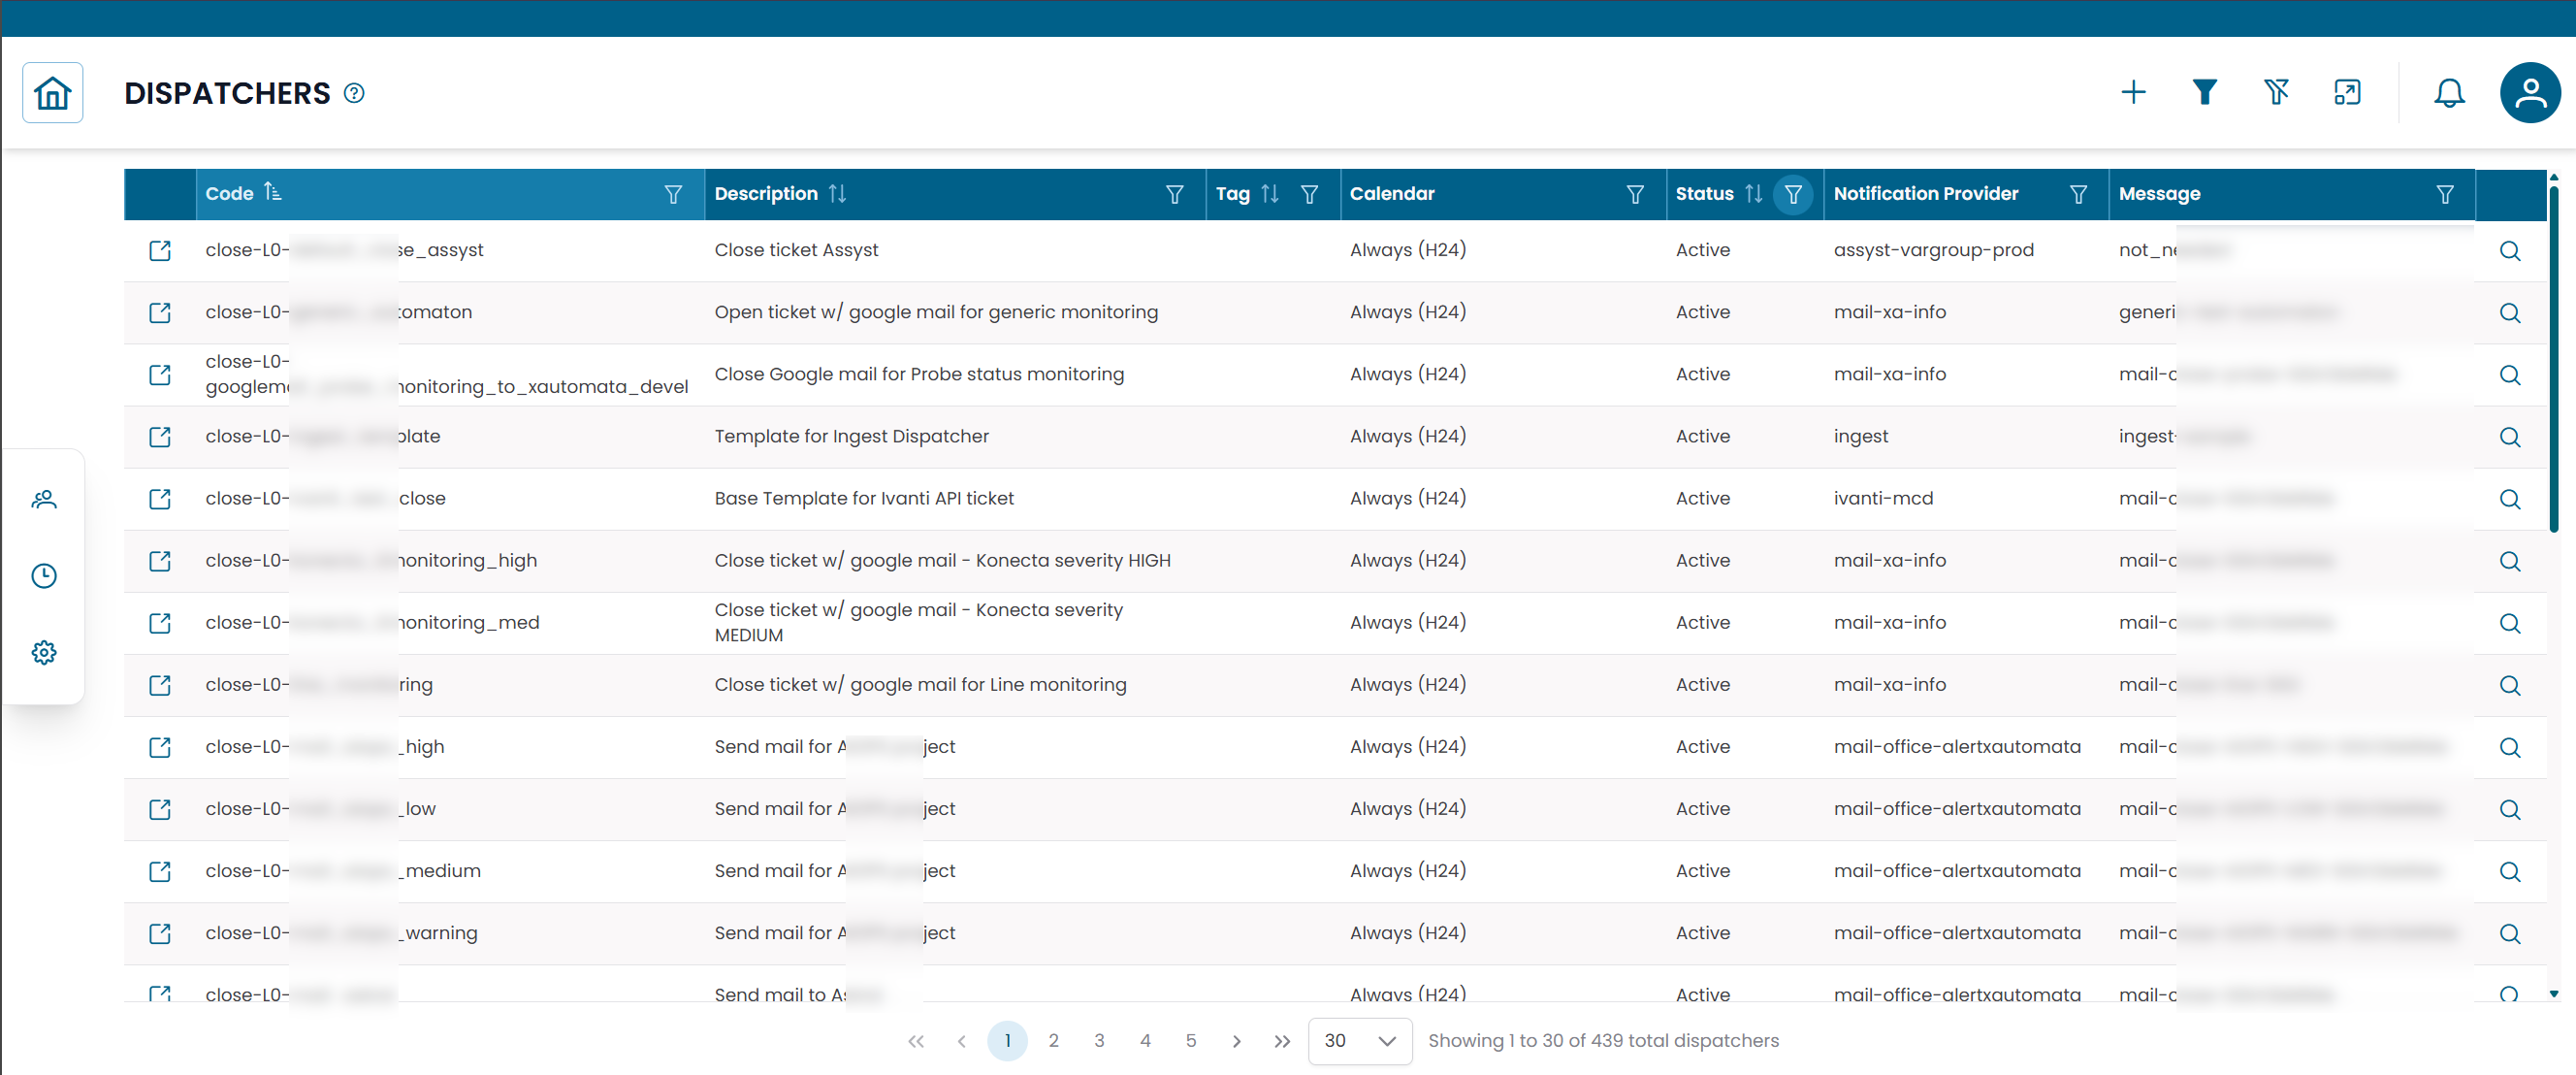Open the Status column filter menu
The width and height of the screenshot is (2576, 1075).
pos(1793,194)
